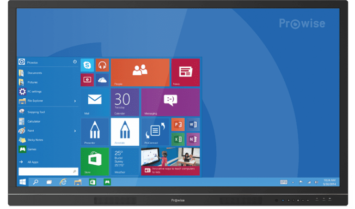Open the Excel tile
This screenshot has width=355, height=209.
coord(178,139)
